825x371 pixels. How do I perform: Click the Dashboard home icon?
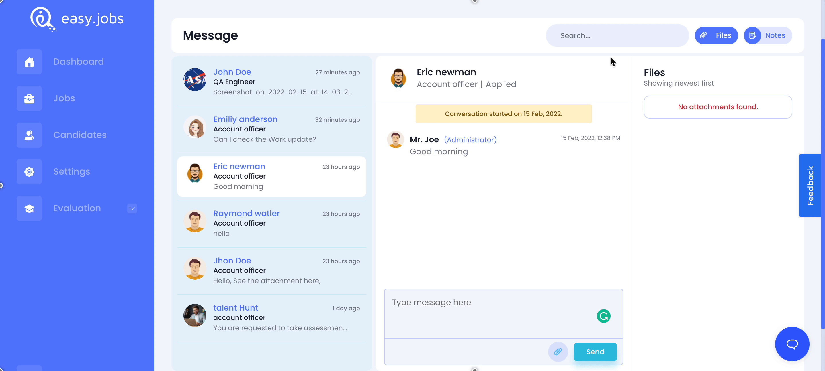(x=30, y=62)
